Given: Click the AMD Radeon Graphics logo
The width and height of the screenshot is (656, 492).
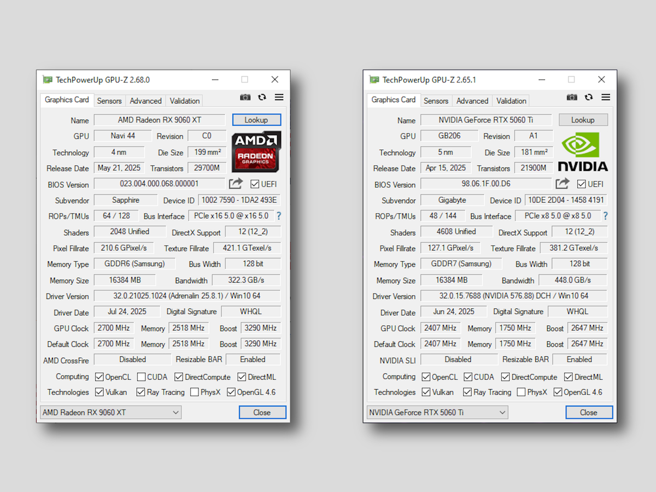Looking at the screenshot, I should (x=256, y=151).
